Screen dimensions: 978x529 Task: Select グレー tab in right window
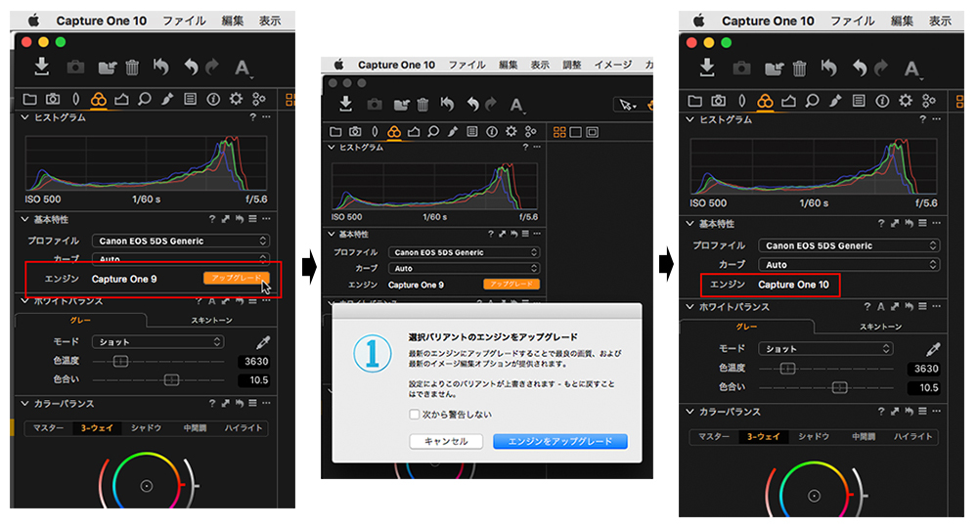(746, 327)
